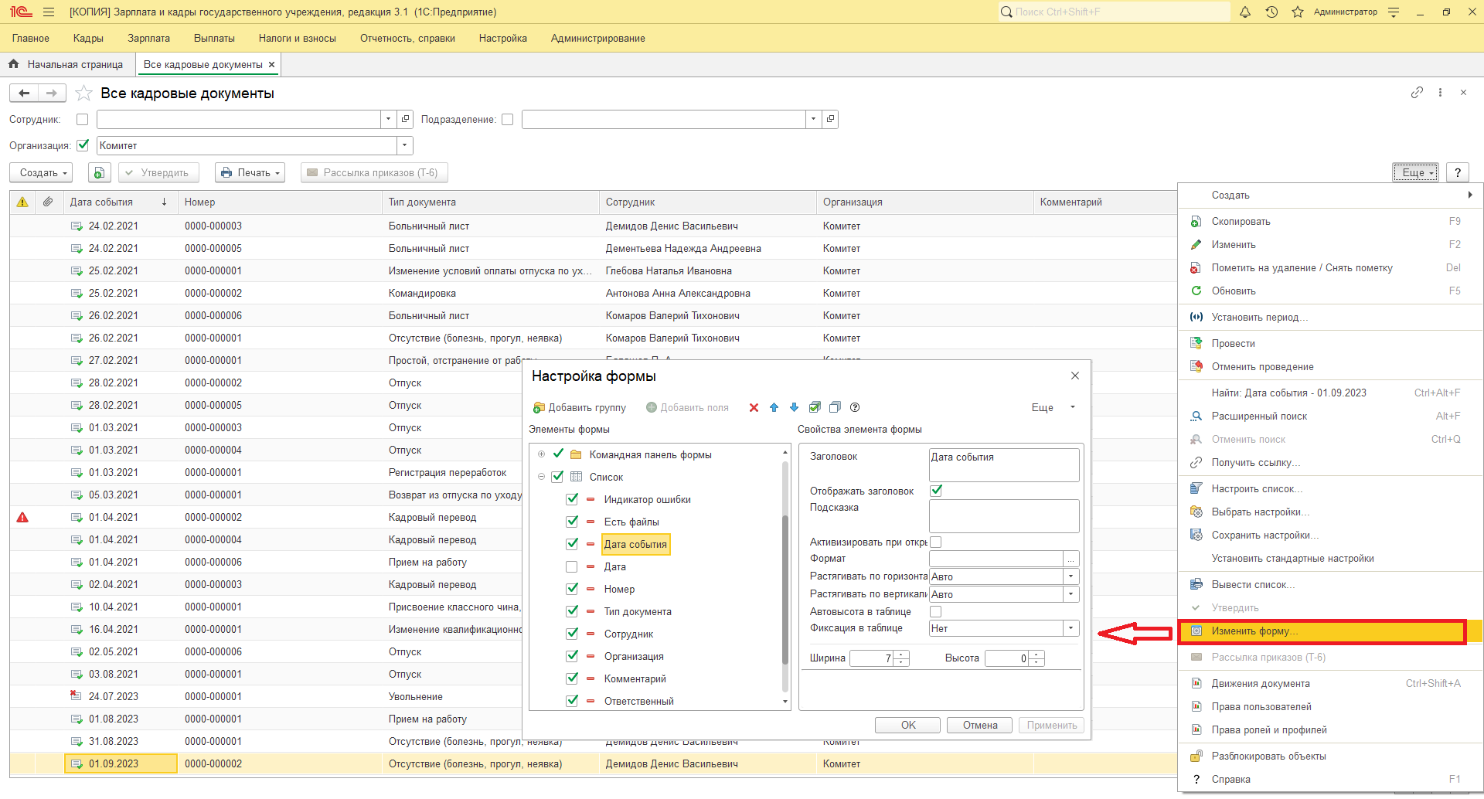
Task: Open the history clock icon in title bar
Action: [x=1271, y=12]
